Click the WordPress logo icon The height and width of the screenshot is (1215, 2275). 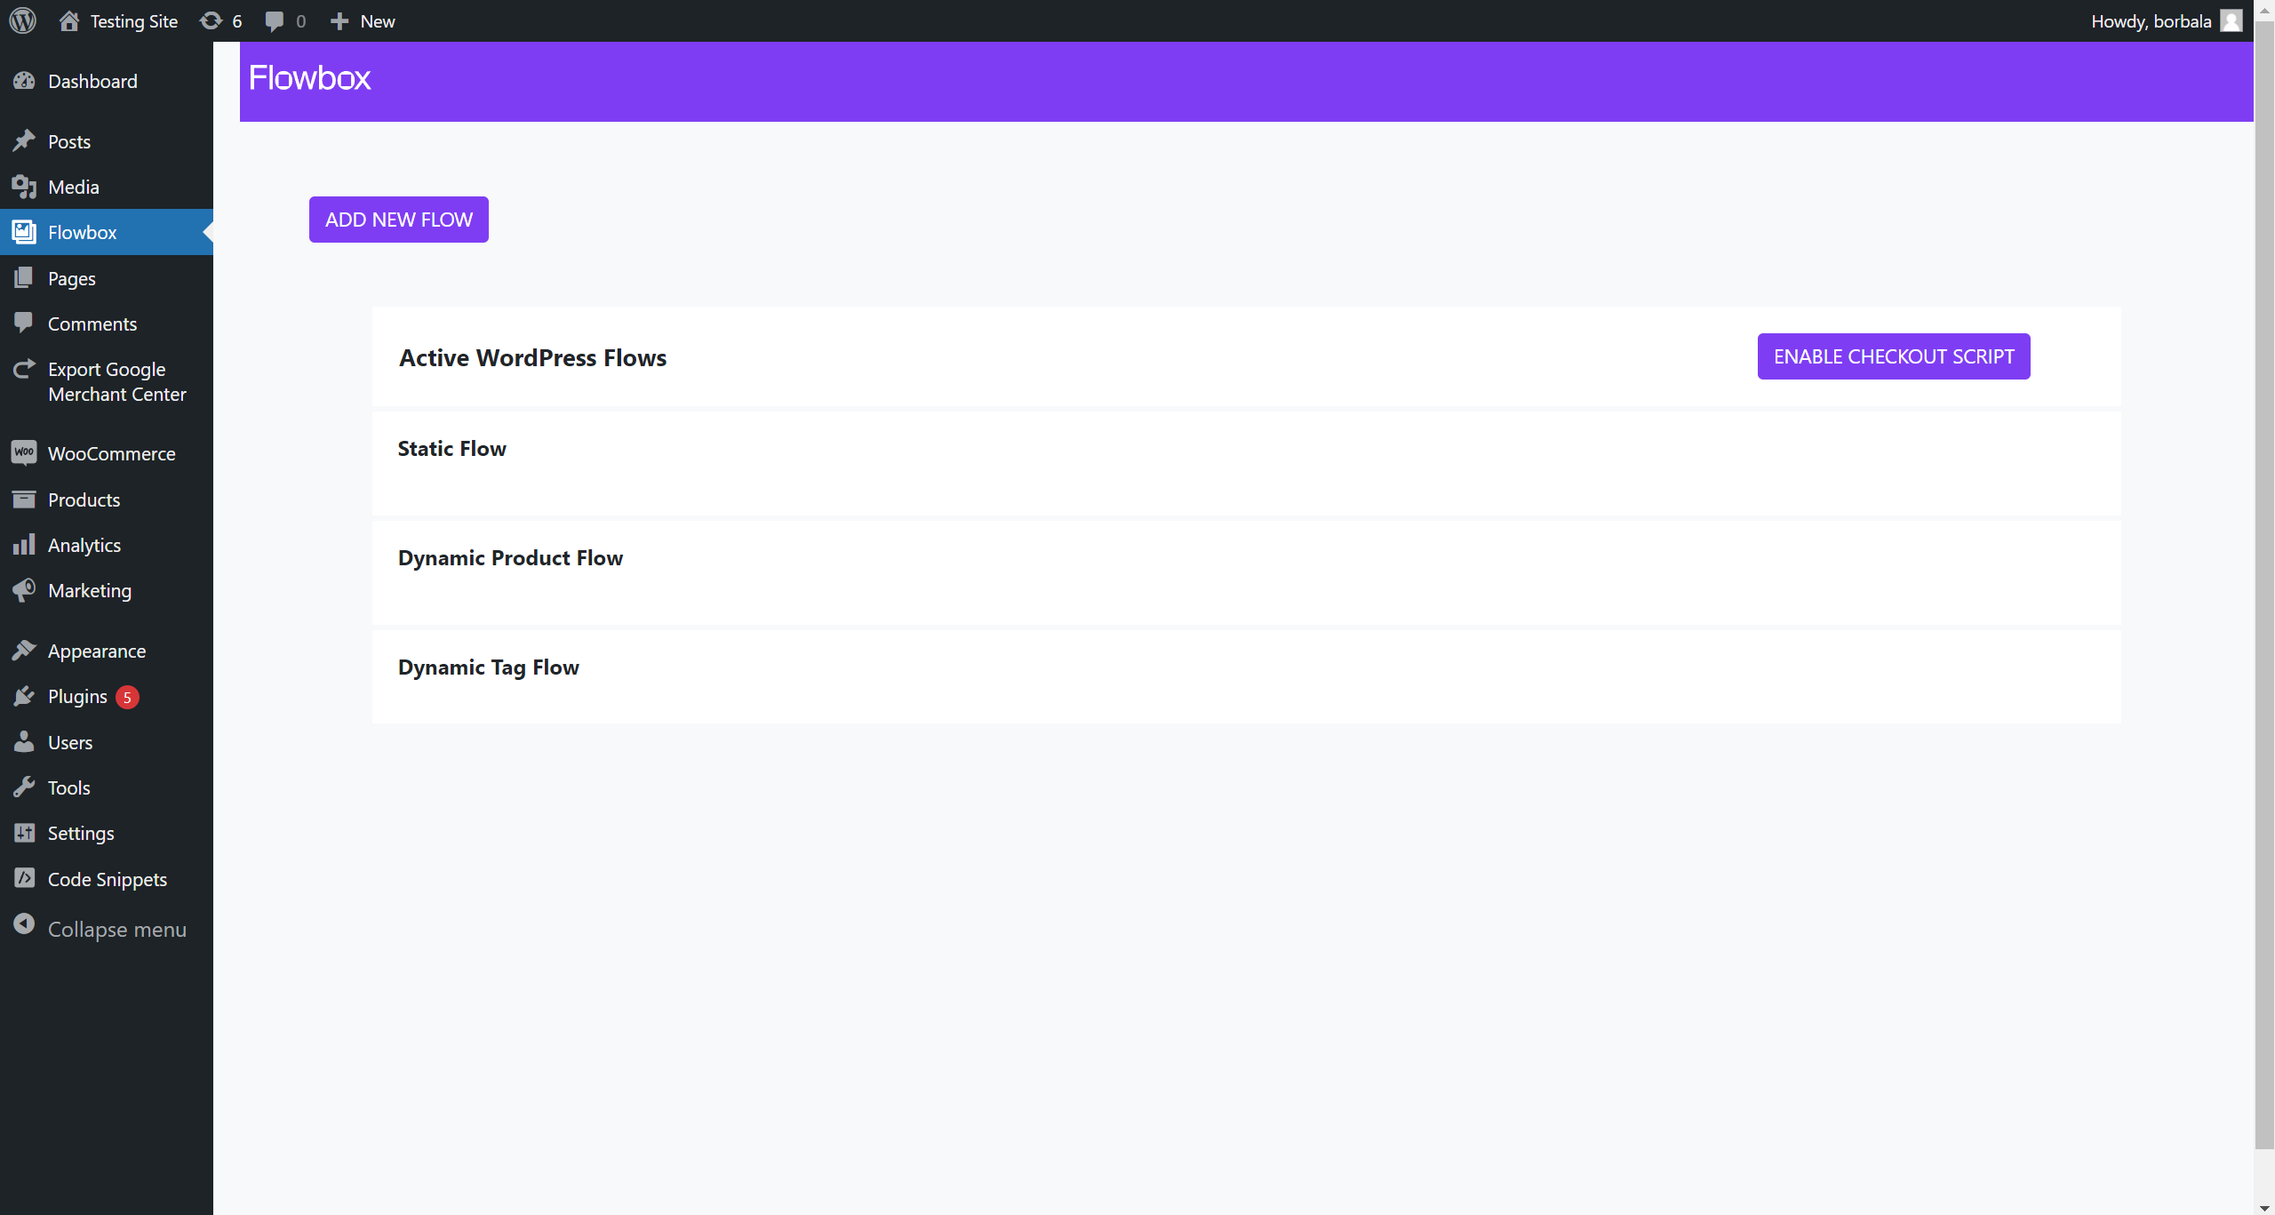pyautogui.click(x=23, y=20)
